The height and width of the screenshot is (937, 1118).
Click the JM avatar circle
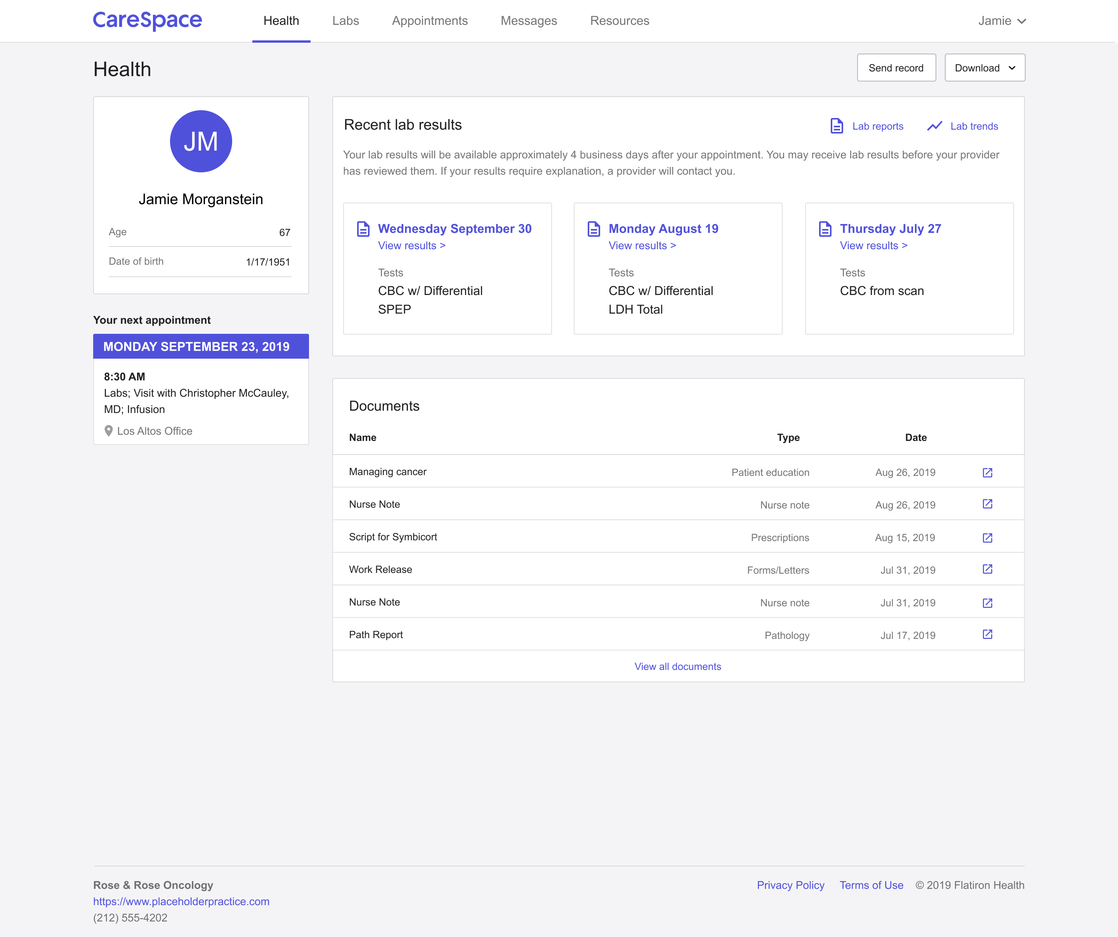click(201, 141)
